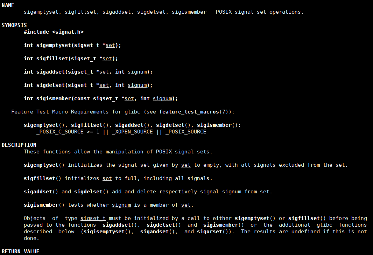
Task: Click the NAME section heading
Action: pyautogui.click(x=8, y=5)
